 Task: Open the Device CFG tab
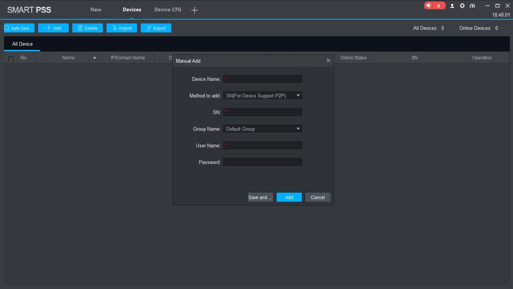[168, 9]
